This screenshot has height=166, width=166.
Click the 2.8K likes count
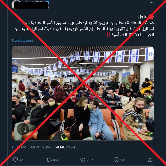(x=90, y=160)
